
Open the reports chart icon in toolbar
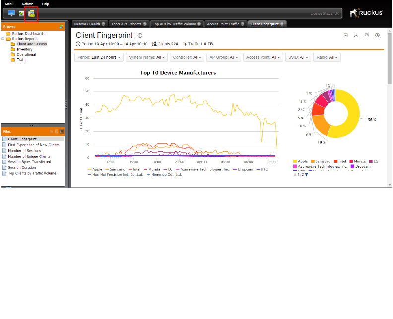31,14
